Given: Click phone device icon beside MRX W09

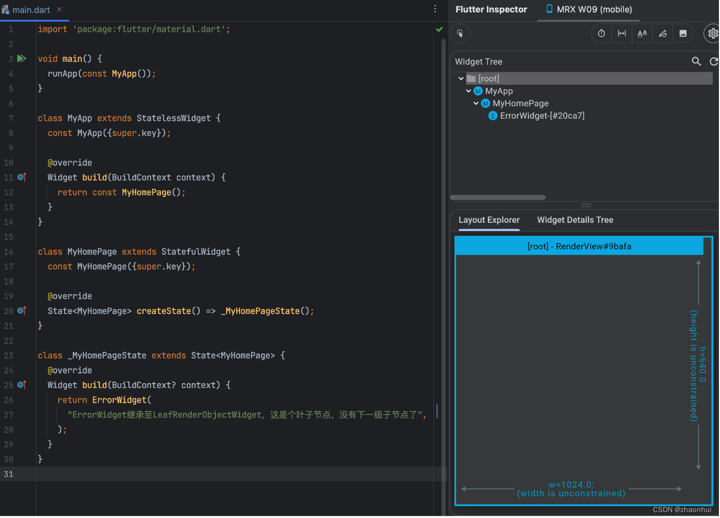Looking at the screenshot, I should click(549, 9).
